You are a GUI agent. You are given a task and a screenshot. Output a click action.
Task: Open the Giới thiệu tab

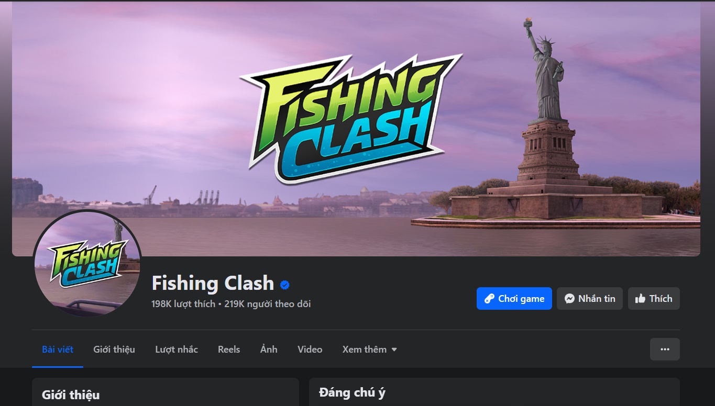[x=114, y=349]
